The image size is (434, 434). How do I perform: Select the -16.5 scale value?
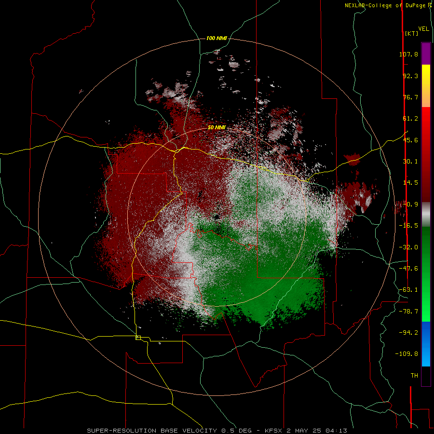click(408, 226)
